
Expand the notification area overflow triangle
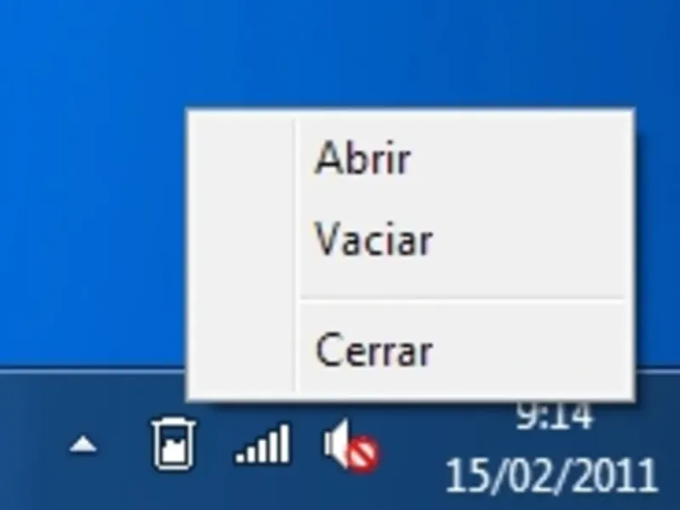[x=83, y=445]
